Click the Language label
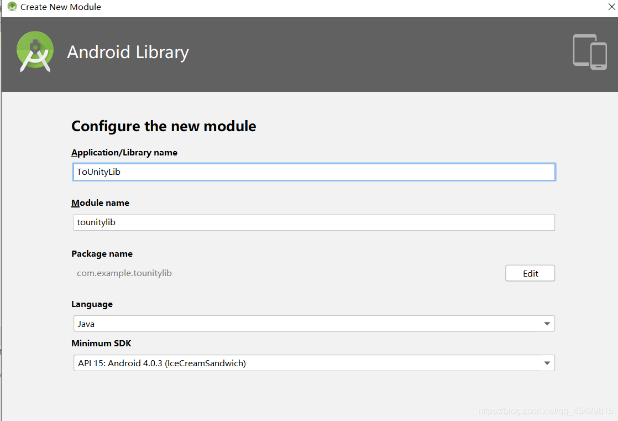618x421 pixels. (92, 304)
